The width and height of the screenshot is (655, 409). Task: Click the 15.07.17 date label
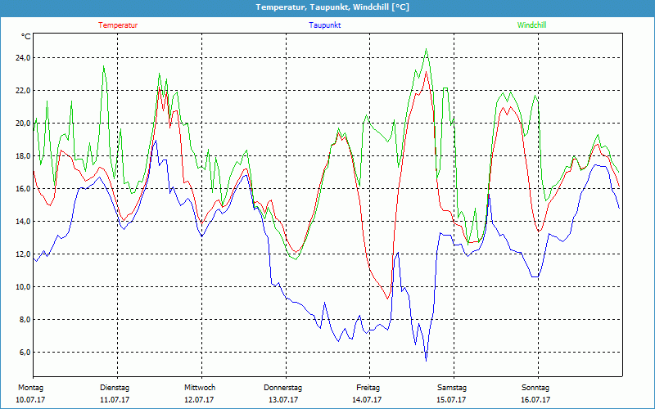(x=451, y=400)
